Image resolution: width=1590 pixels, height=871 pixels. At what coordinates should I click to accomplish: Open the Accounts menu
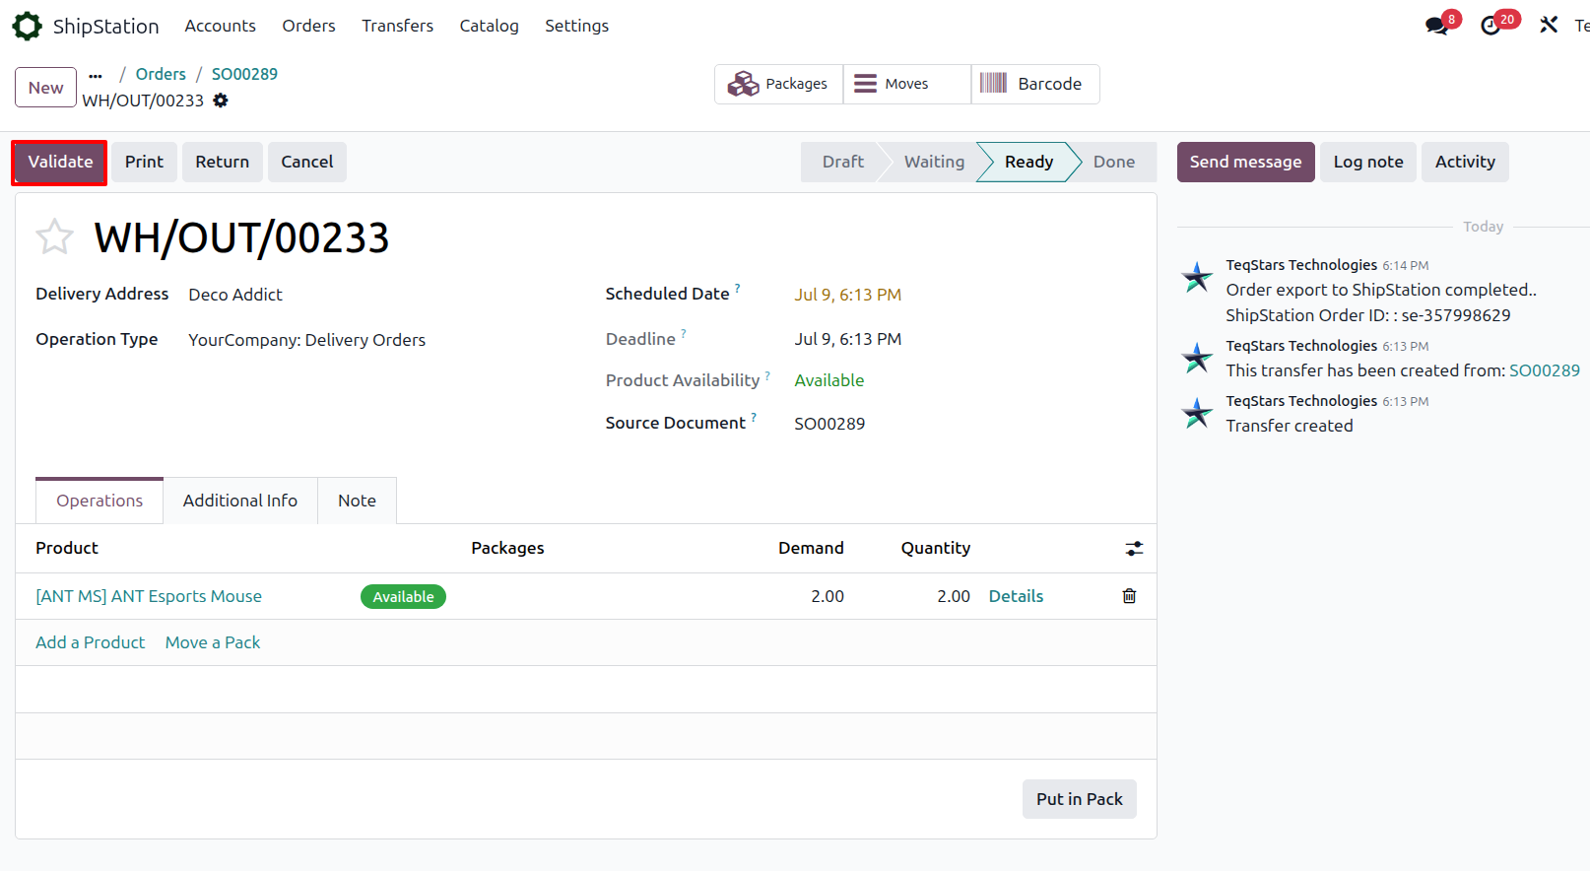coord(220,26)
